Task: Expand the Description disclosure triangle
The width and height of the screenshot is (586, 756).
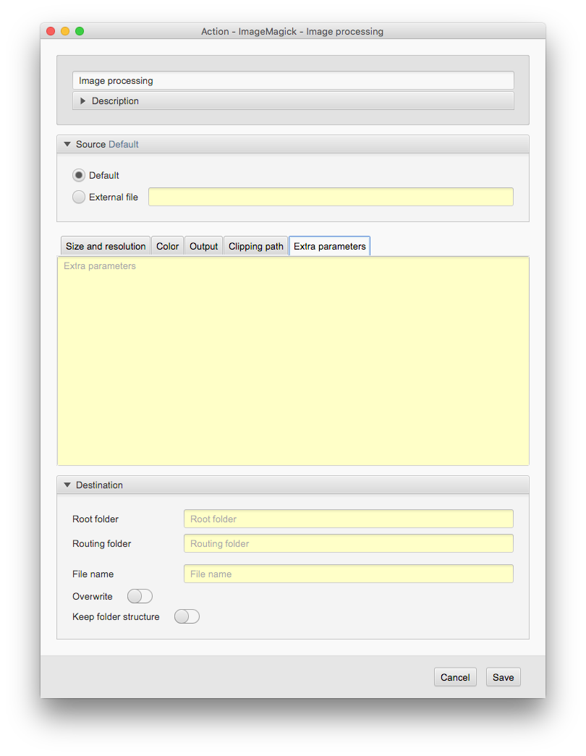Action: pos(82,101)
